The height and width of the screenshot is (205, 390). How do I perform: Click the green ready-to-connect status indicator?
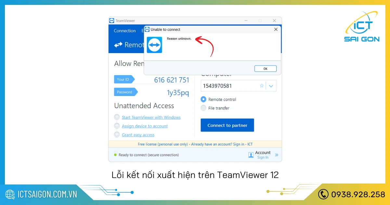(x=115, y=155)
